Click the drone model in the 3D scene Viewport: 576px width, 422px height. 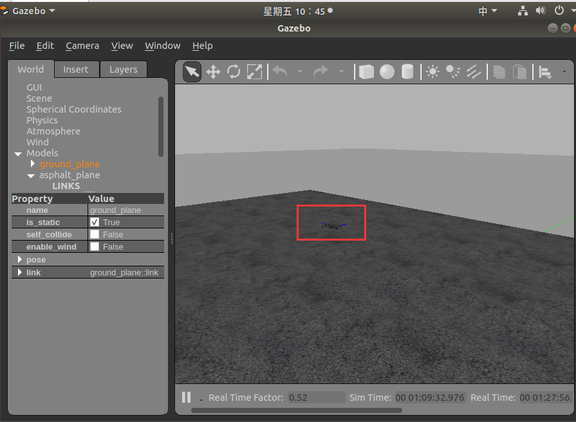click(x=333, y=226)
